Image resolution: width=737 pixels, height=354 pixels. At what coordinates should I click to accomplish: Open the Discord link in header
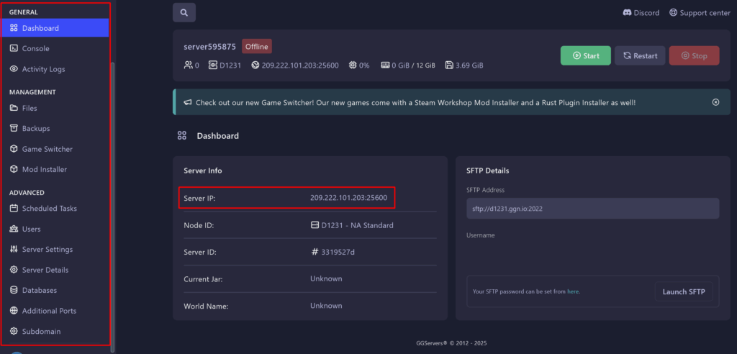point(640,13)
